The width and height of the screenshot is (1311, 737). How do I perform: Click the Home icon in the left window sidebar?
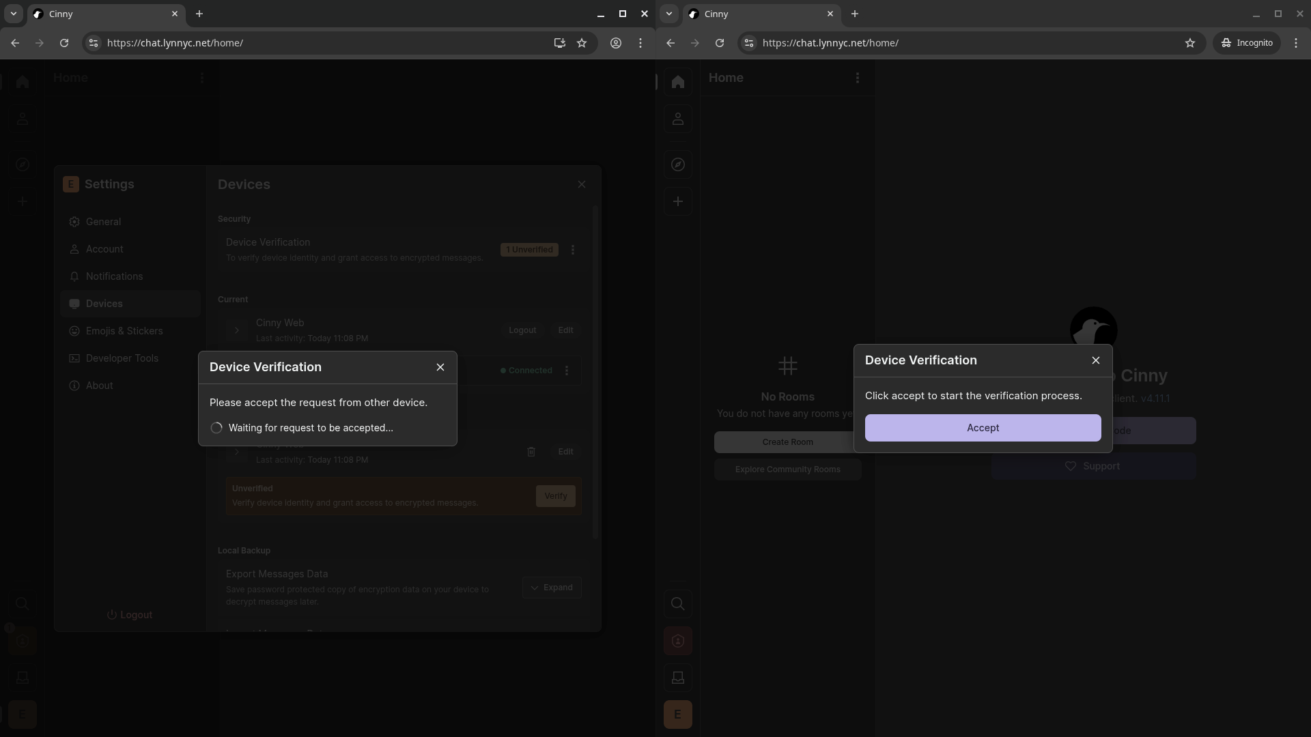pyautogui.click(x=23, y=82)
